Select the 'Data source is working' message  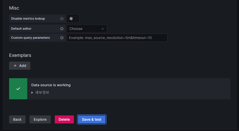click(51, 85)
